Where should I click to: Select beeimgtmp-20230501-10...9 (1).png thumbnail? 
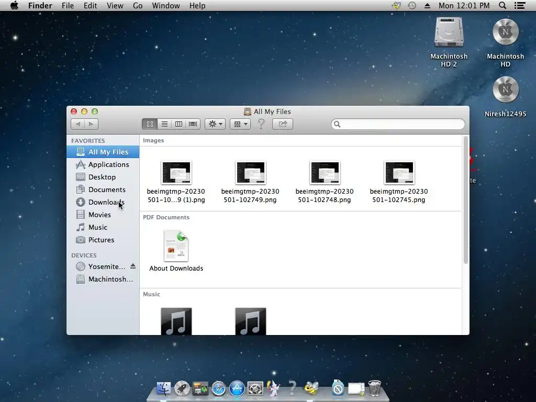[x=176, y=173]
